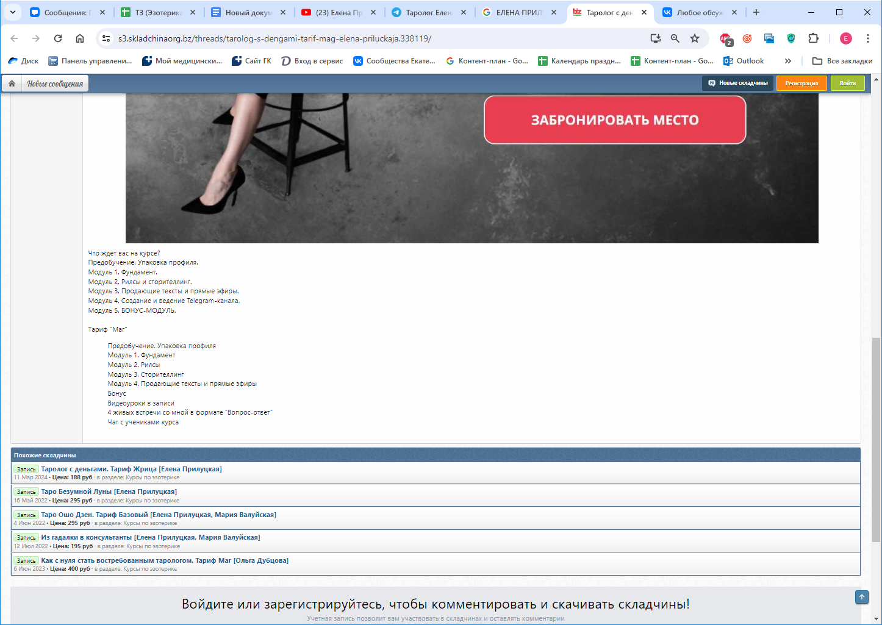The image size is (882, 625).
Task: Bookmark this page with the star icon
Action: pos(695,38)
